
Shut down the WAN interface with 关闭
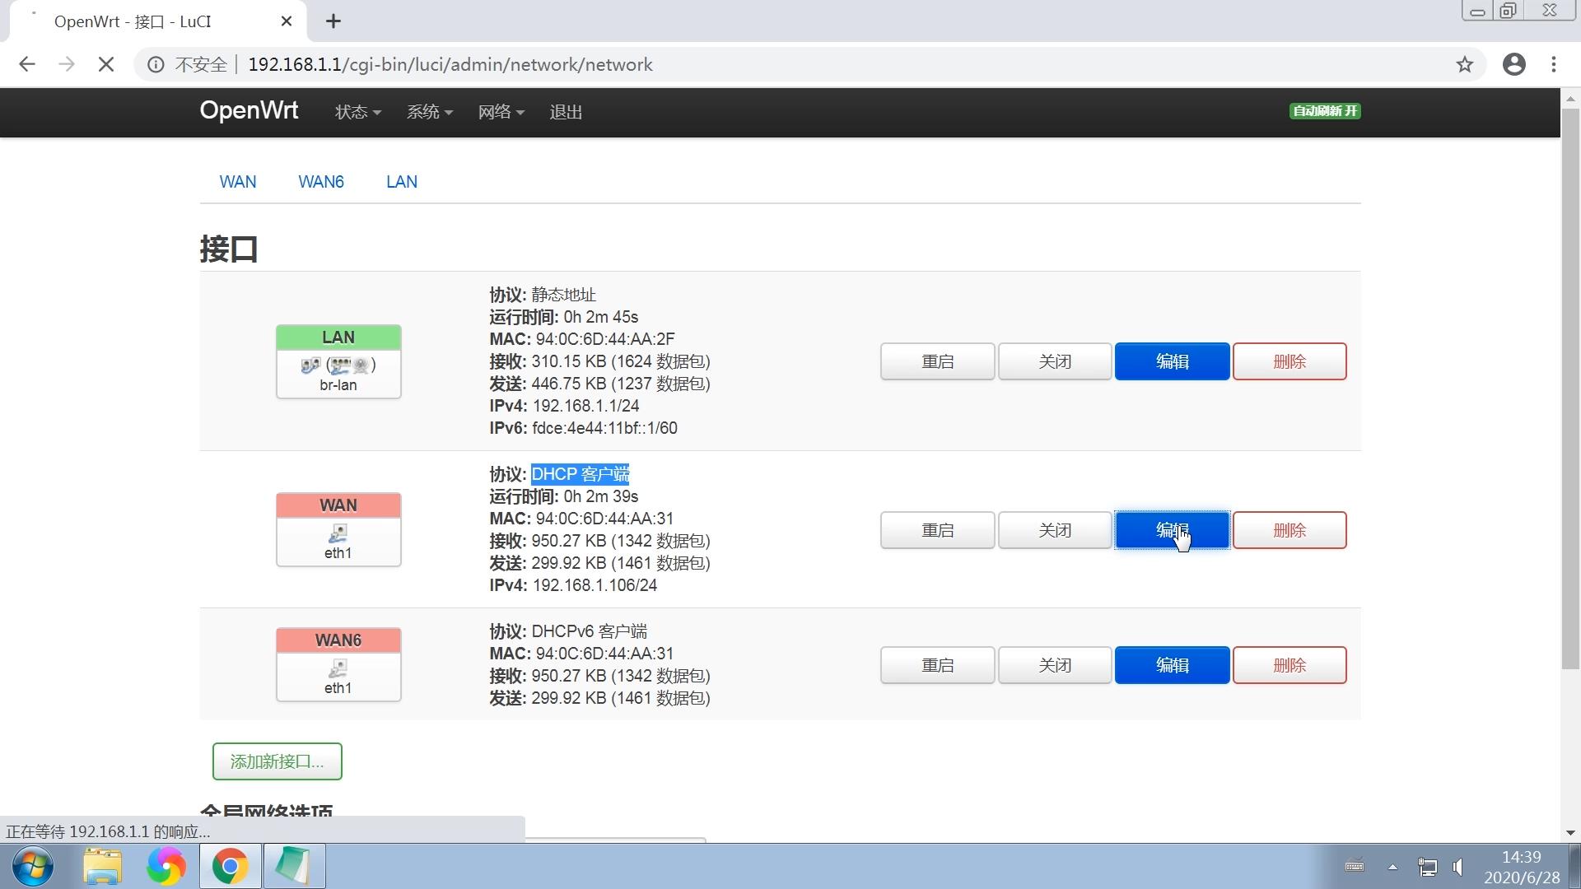(x=1054, y=530)
